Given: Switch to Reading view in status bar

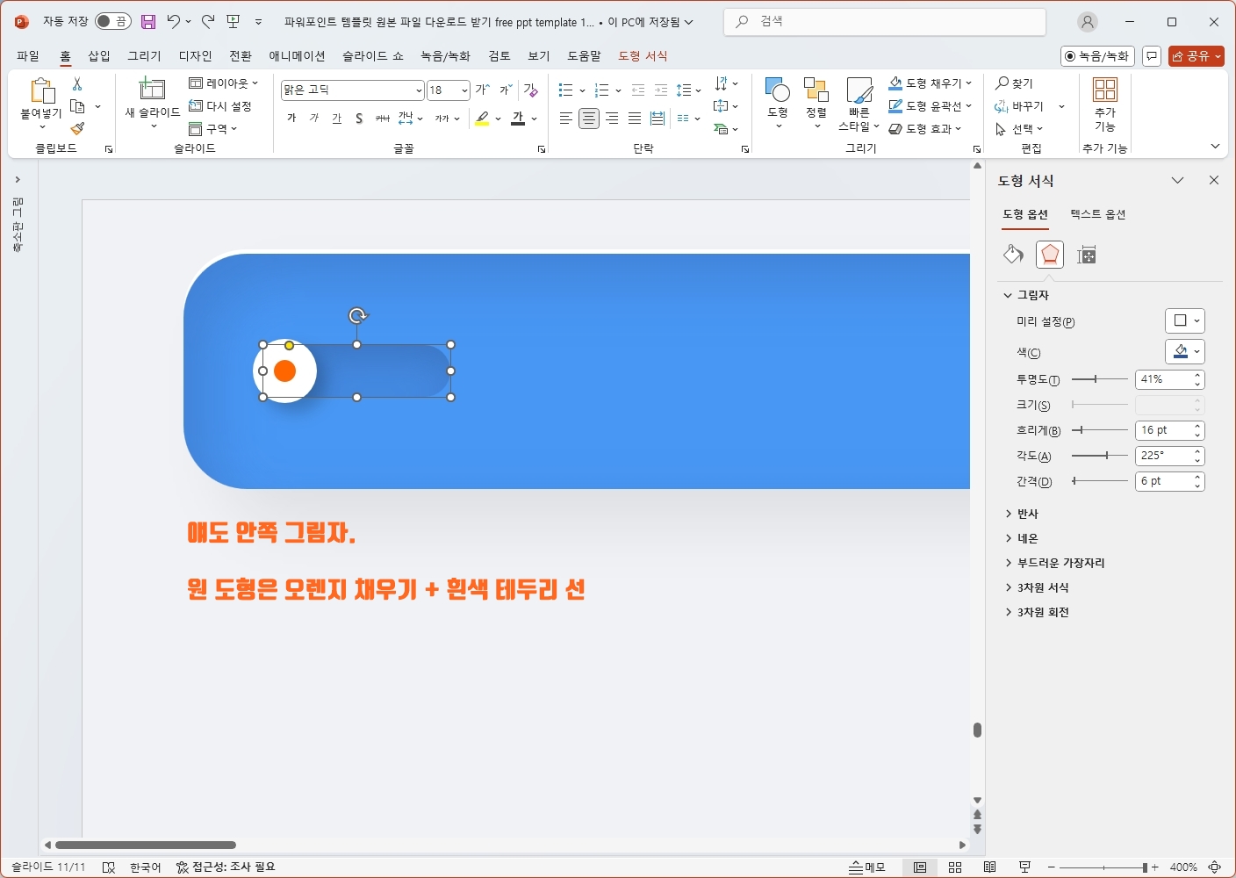Looking at the screenshot, I should 989,867.
